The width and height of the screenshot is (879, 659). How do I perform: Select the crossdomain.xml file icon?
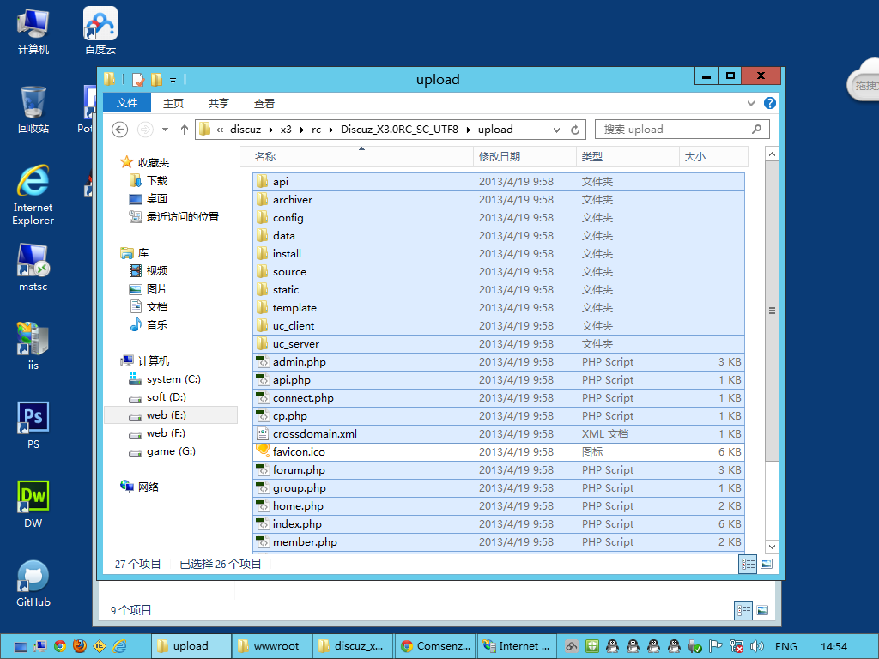point(263,433)
